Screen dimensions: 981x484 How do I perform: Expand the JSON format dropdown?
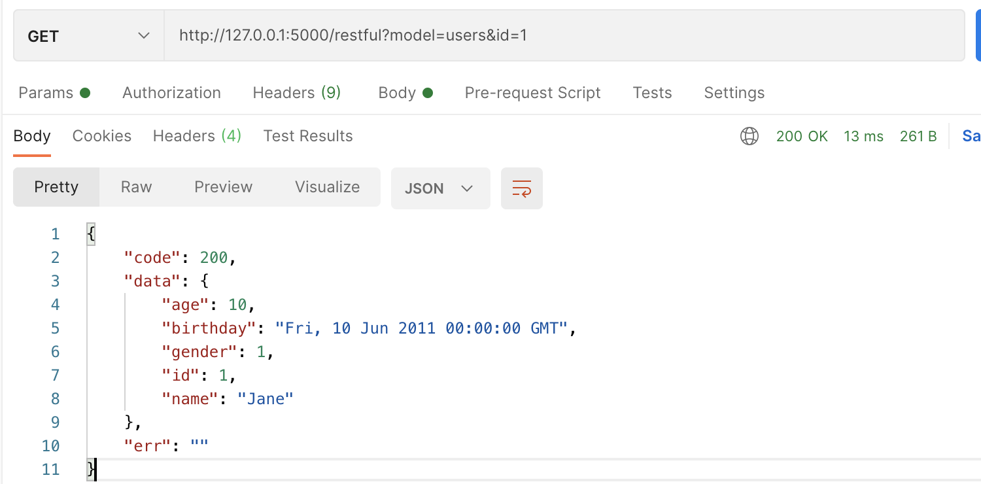439,188
